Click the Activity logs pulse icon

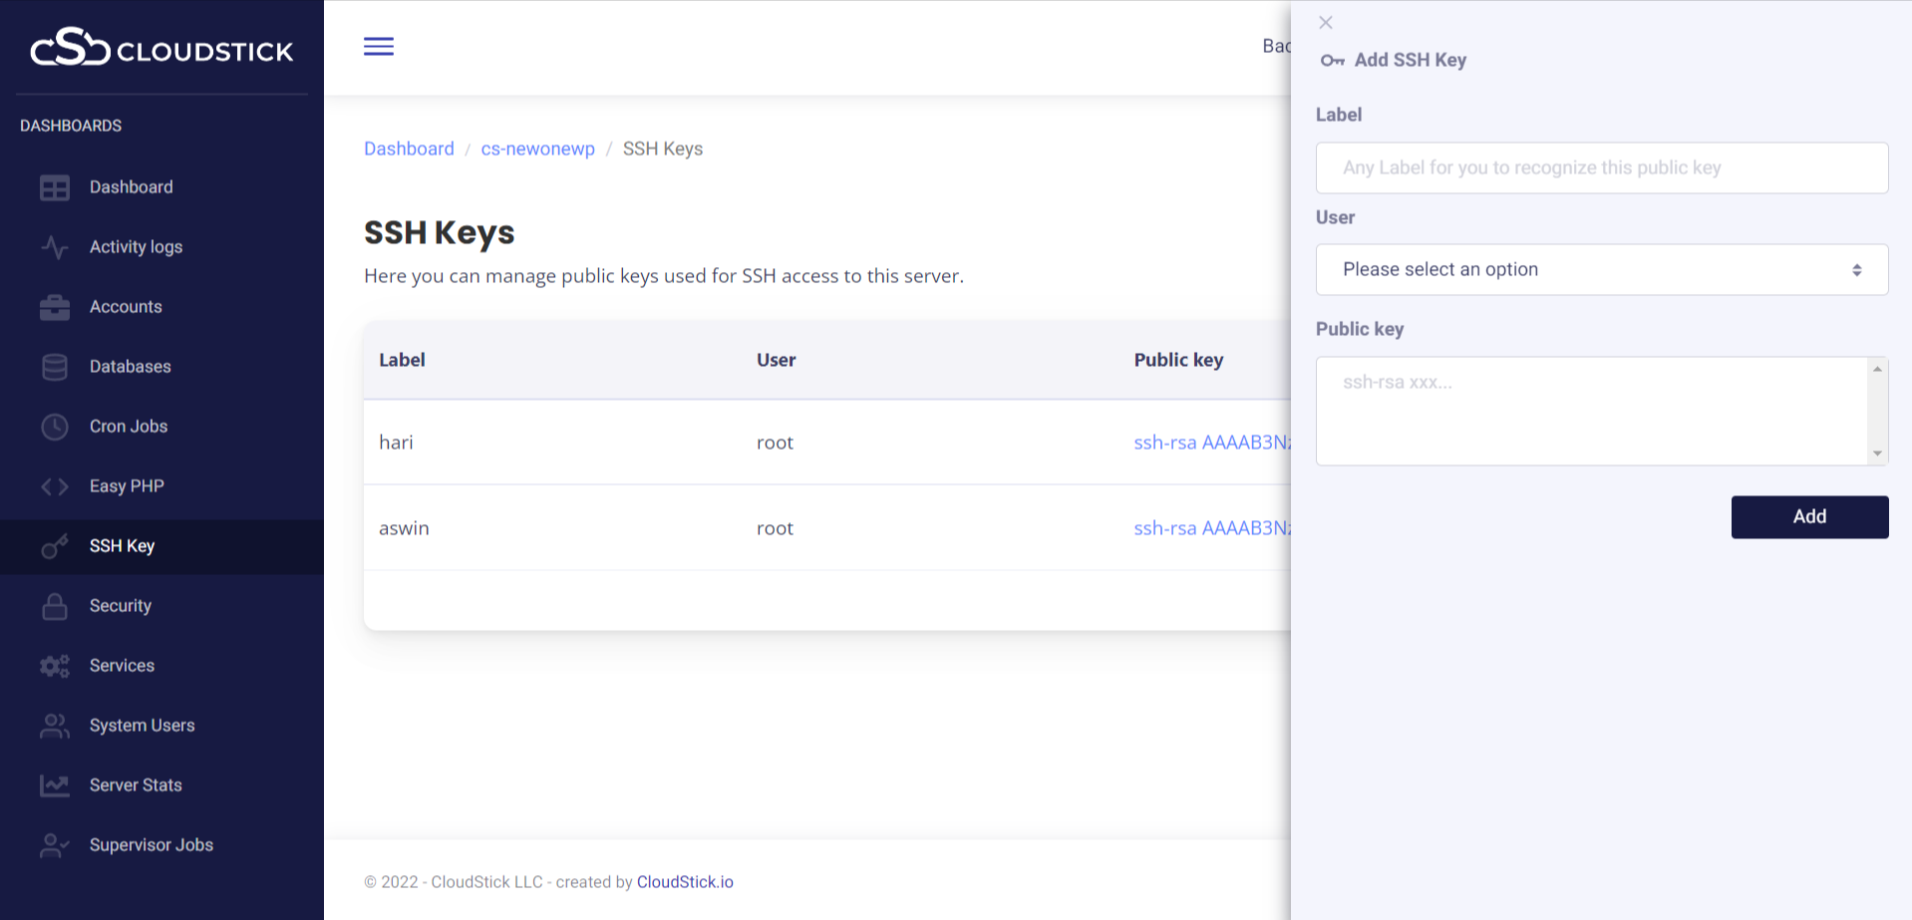point(55,247)
